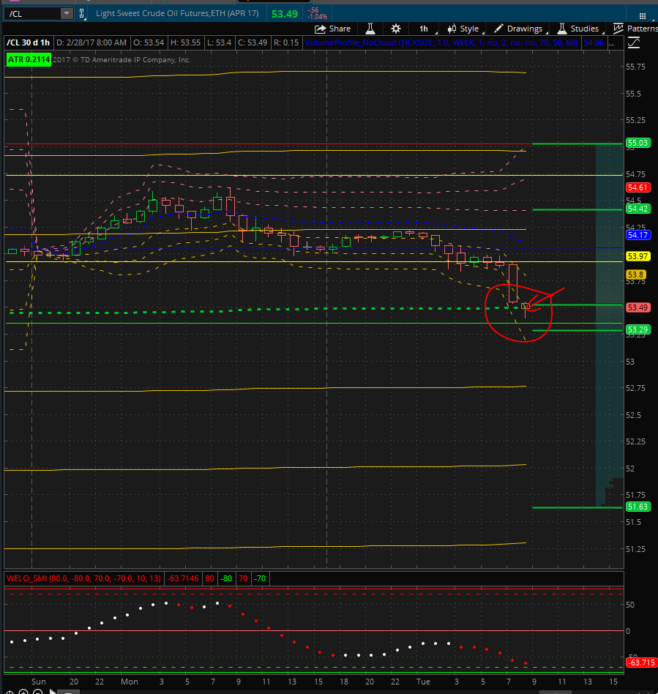
Task: Click the 'Tue' label on time axis
Action: pyautogui.click(x=423, y=682)
